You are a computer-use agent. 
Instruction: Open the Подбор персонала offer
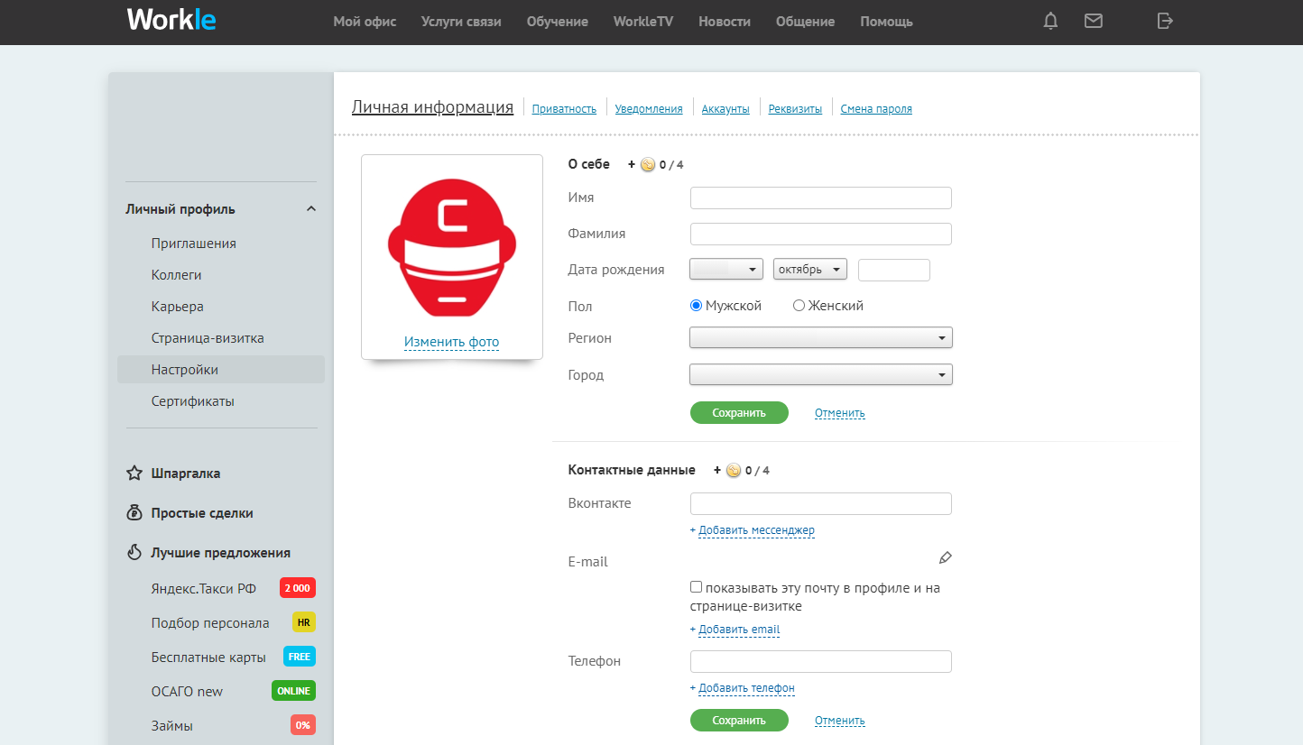pos(210,623)
